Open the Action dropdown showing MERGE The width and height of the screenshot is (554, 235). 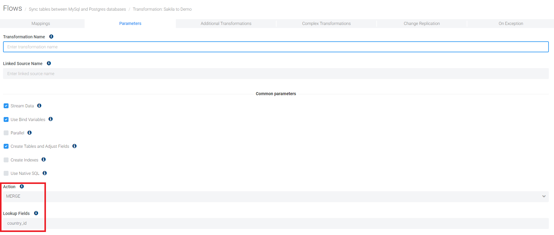pyautogui.click(x=276, y=196)
